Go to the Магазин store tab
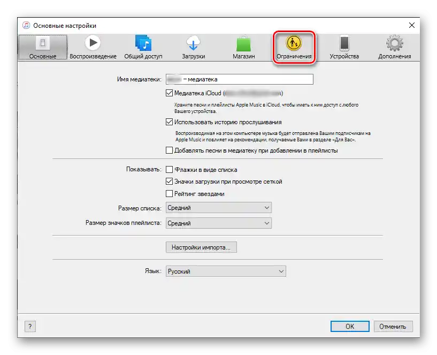This screenshot has height=355, width=437. (x=243, y=47)
